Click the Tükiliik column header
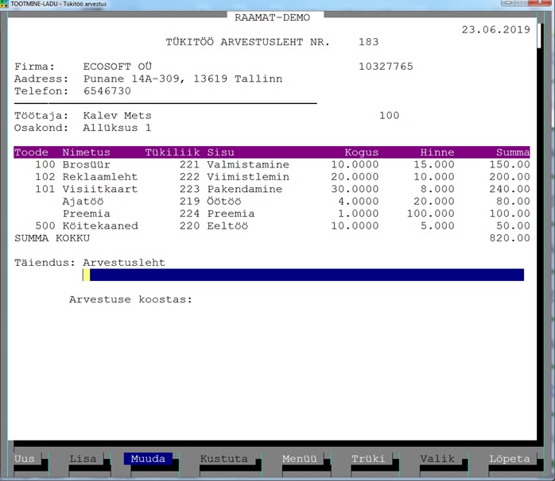The height and width of the screenshot is (481, 555). click(x=173, y=152)
